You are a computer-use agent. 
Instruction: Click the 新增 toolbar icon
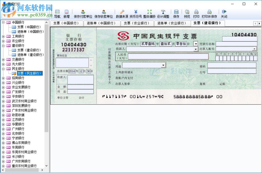67,14
